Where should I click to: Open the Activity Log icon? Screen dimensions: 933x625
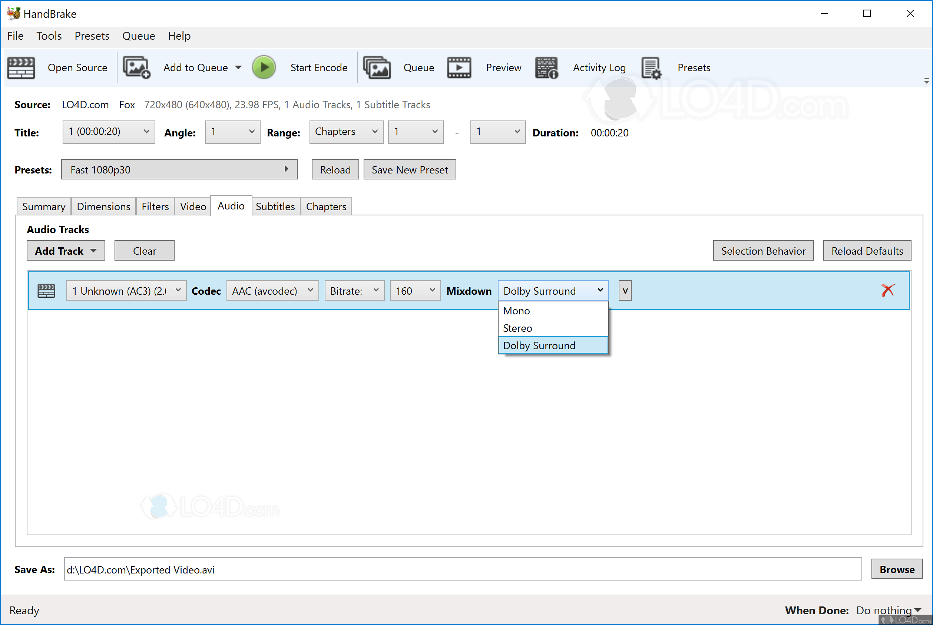click(546, 67)
